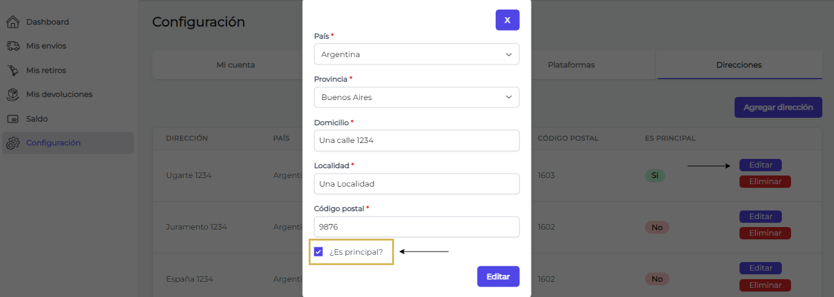Screen dimensions: 834x297
Task: Expand the Provincia dropdown showing Buenos Aires
Action: [417, 97]
